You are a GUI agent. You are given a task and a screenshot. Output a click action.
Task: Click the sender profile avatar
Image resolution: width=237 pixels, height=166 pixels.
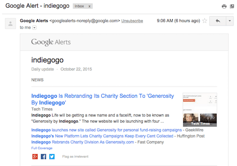tap(9, 24)
